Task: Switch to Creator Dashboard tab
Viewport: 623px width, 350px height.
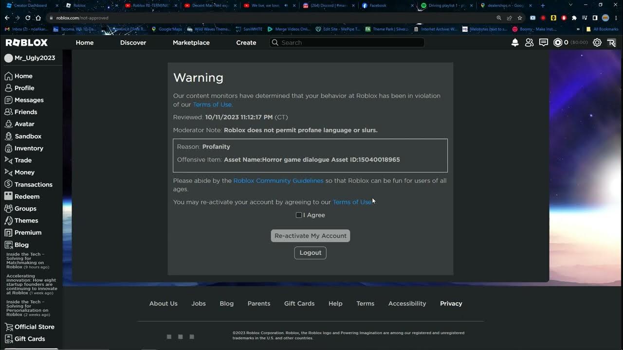Action: click(x=30, y=5)
